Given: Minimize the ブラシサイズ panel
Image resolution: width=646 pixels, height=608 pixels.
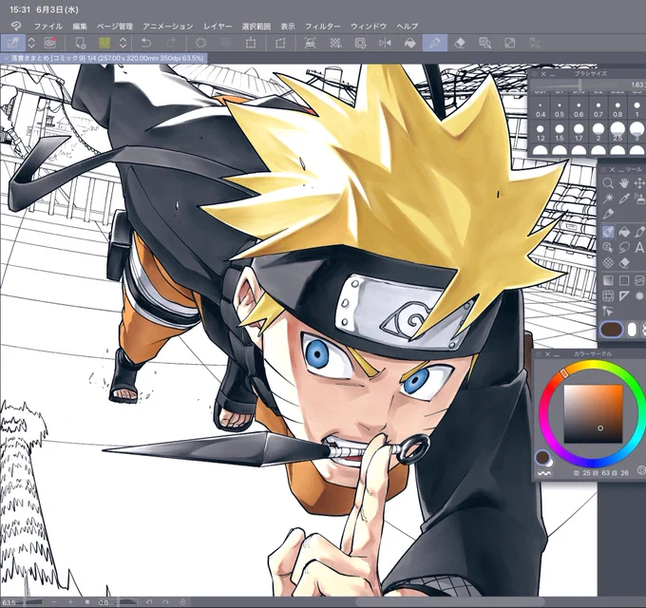Looking at the screenshot, I should [553, 74].
